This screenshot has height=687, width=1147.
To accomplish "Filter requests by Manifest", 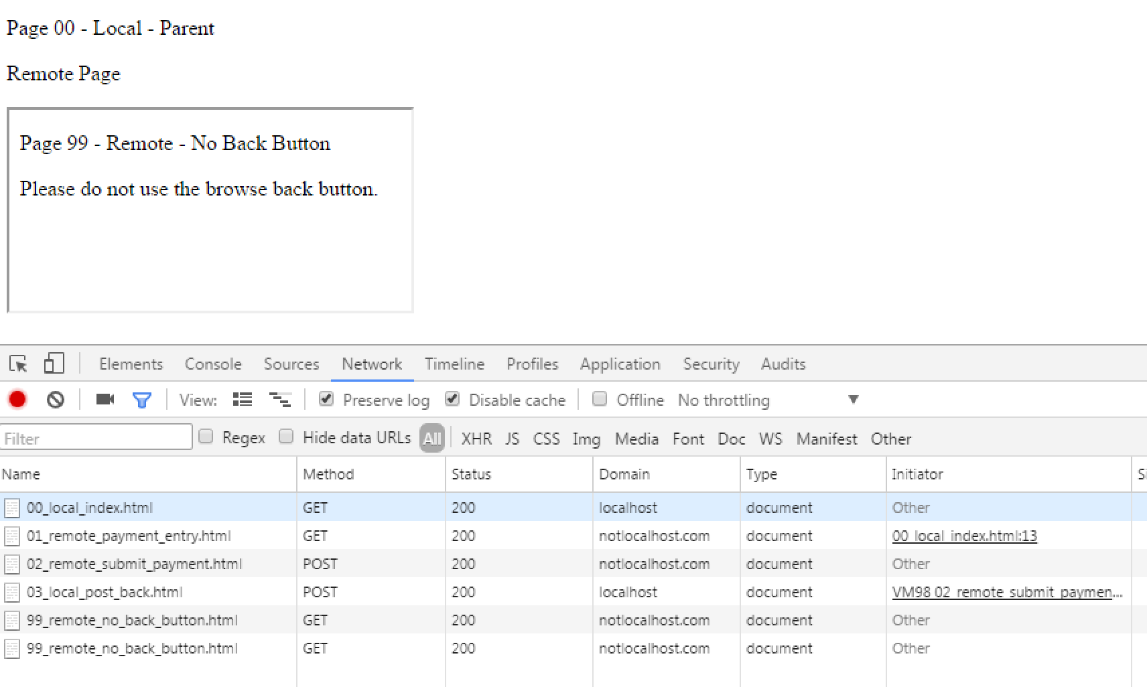I will click(x=827, y=439).
